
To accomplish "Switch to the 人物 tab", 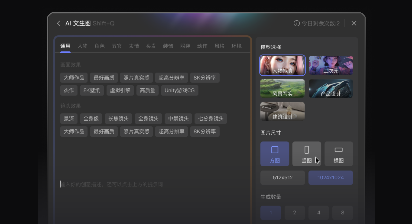I will click(83, 46).
